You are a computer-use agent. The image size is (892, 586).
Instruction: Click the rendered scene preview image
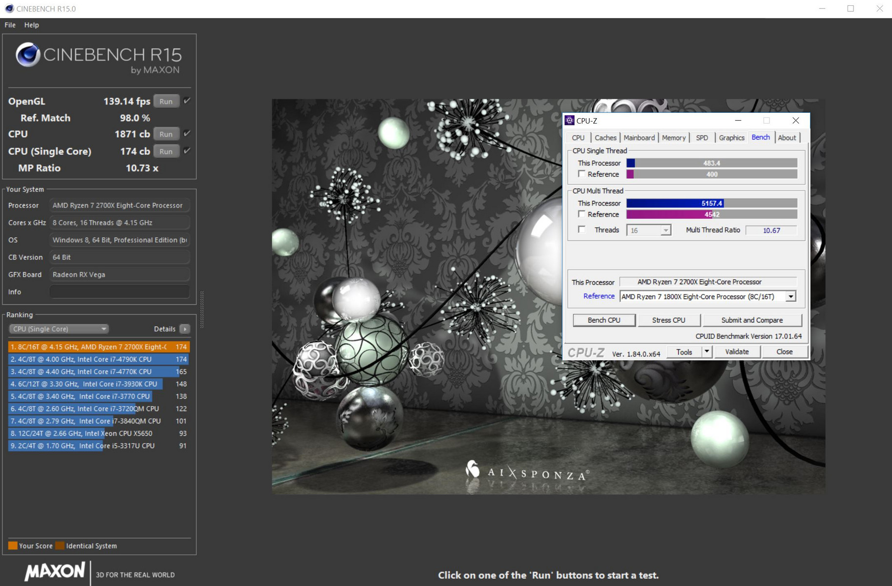click(548, 296)
